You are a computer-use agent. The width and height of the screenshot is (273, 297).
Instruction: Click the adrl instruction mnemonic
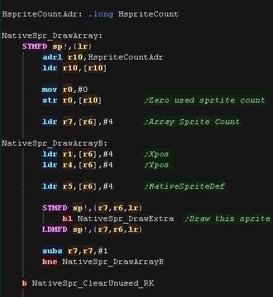pyautogui.click(x=52, y=57)
